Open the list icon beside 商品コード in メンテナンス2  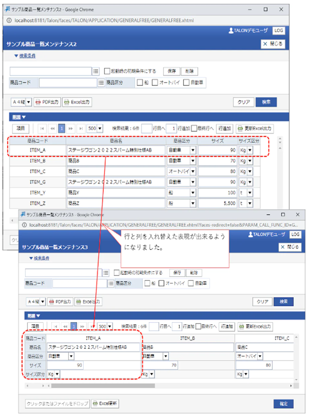coord(101,83)
